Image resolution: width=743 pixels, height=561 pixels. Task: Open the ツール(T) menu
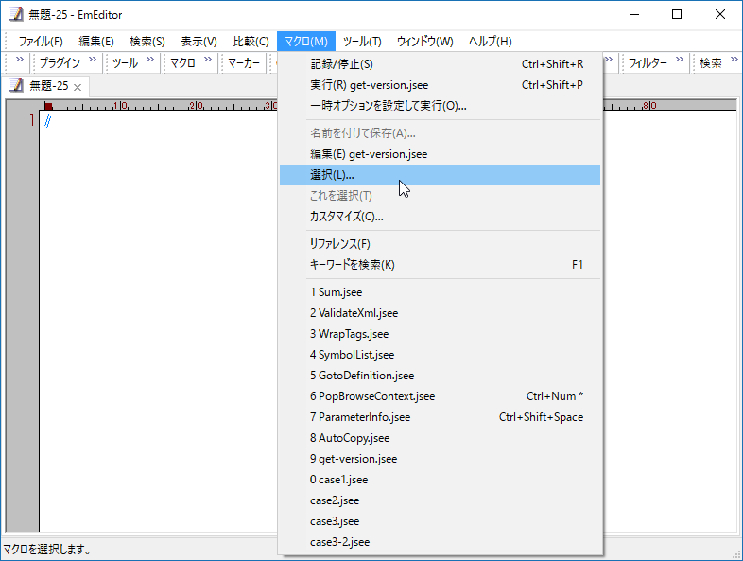coord(362,42)
